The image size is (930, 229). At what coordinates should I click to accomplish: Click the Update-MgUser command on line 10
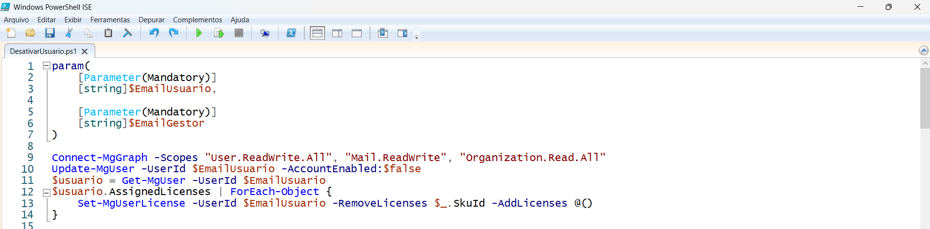pyautogui.click(x=93, y=169)
